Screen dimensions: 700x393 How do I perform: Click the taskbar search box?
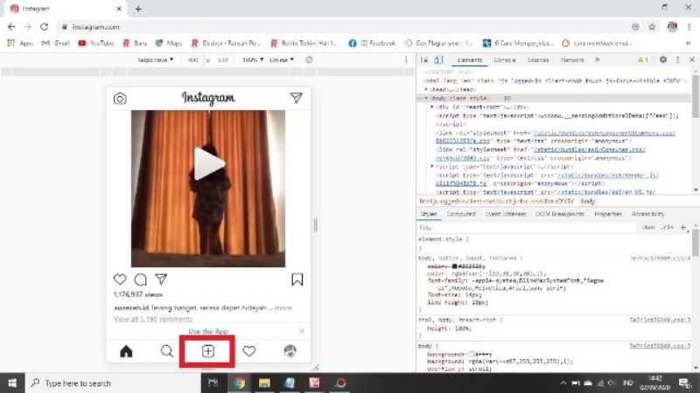[113, 383]
